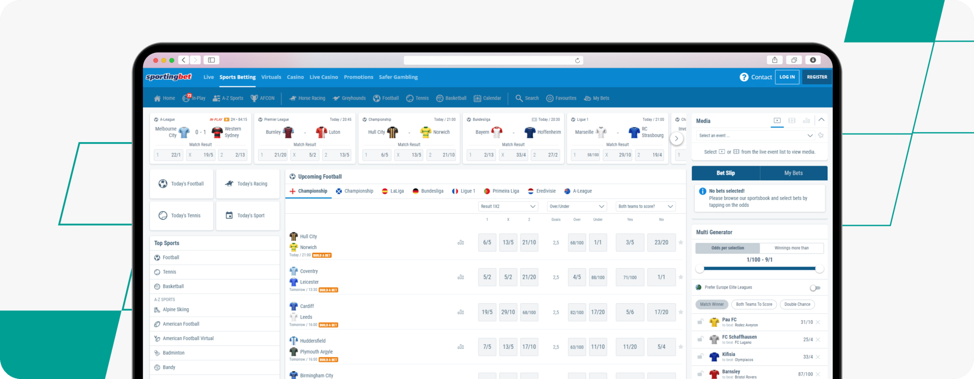
Task: Remove Pau FC from multi generator
Action: pyautogui.click(x=818, y=322)
